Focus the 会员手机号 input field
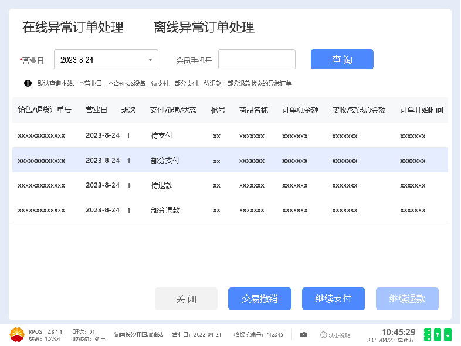This screenshot has height=346, width=461. (x=257, y=59)
